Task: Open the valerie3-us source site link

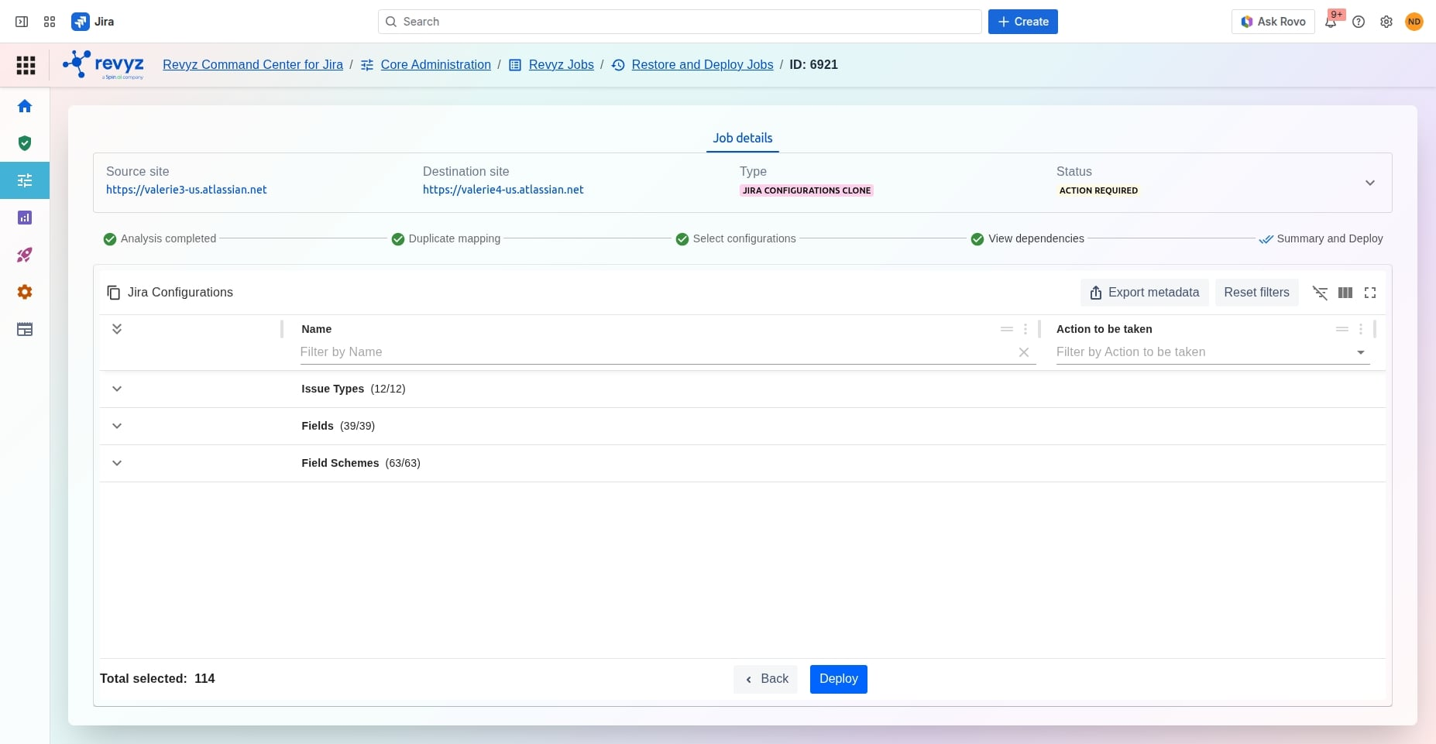Action: (x=187, y=190)
